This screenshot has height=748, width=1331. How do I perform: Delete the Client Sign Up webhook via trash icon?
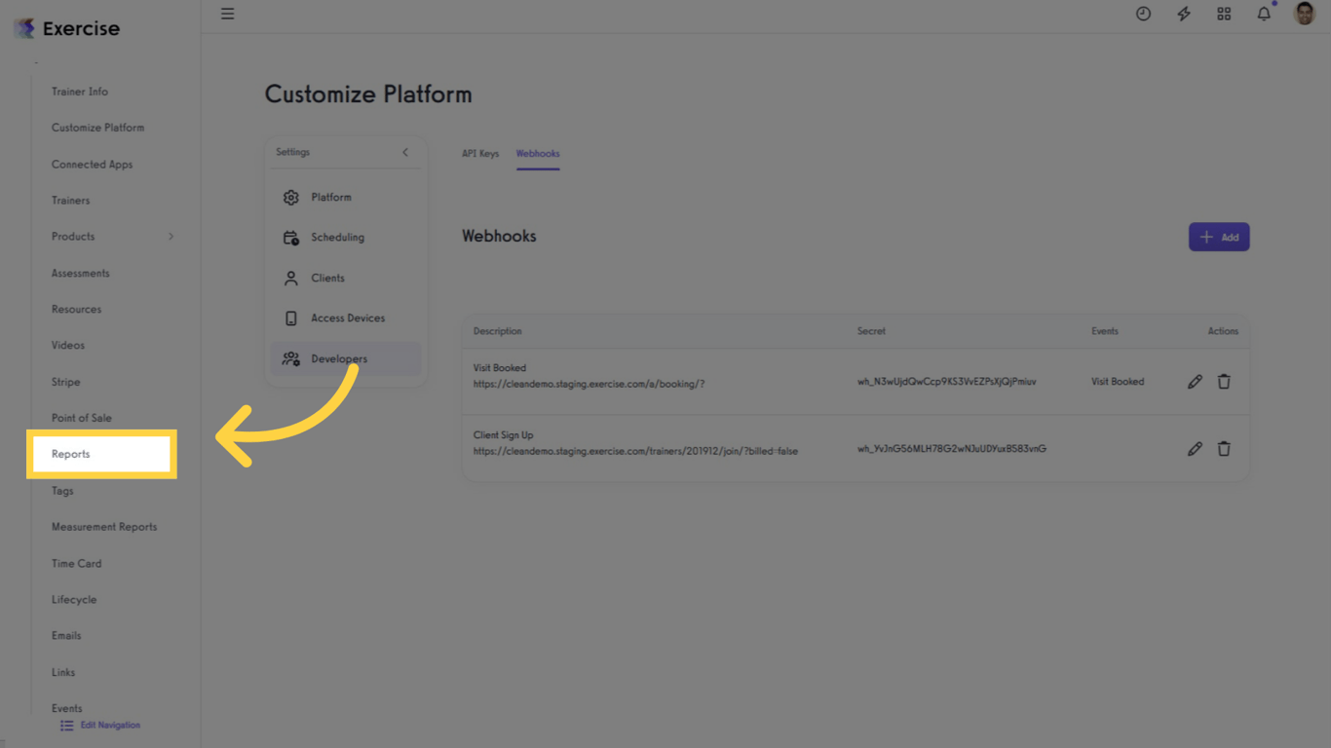coord(1224,448)
